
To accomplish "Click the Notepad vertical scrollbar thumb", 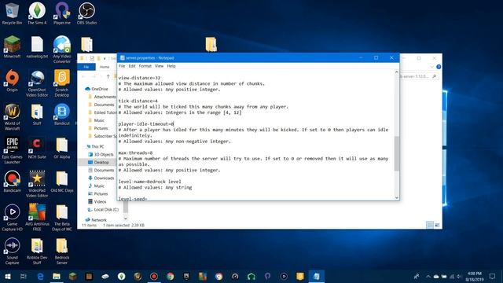I will [x=396, y=153].
